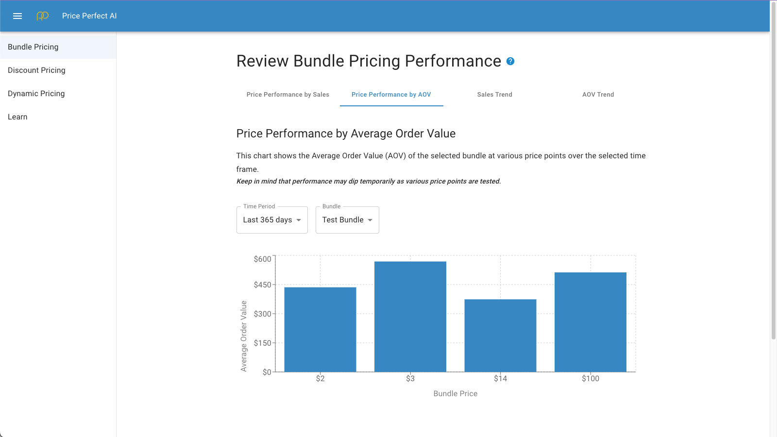This screenshot has width=777, height=437.
Task: Click the Time Period dropdown arrow
Action: tap(298, 219)
